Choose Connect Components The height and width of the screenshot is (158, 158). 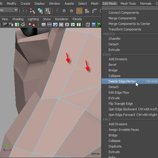(x=130, y=13)
